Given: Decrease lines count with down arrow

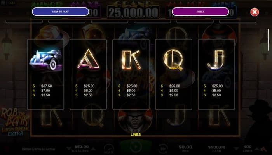Looking at the screenshot, I should [236, 148].
